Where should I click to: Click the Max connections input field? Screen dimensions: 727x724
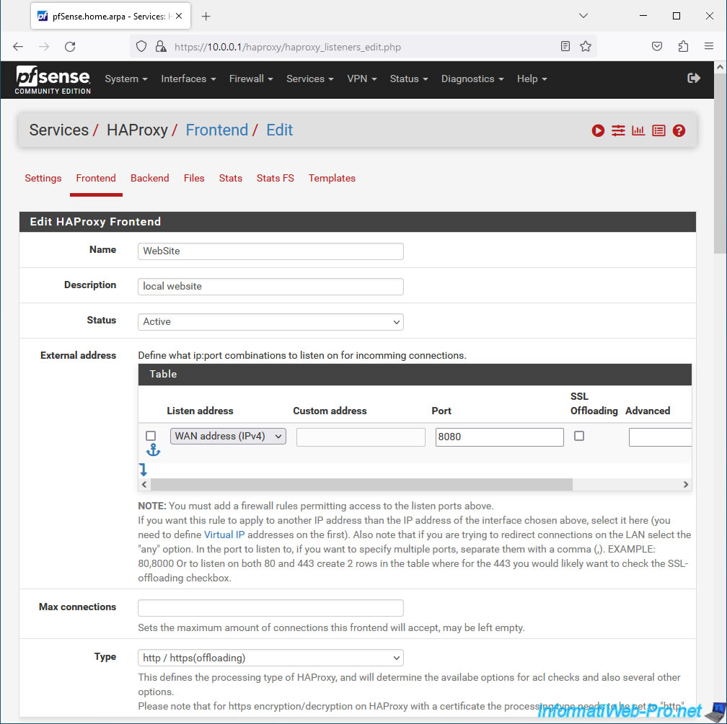pos(270,608)
